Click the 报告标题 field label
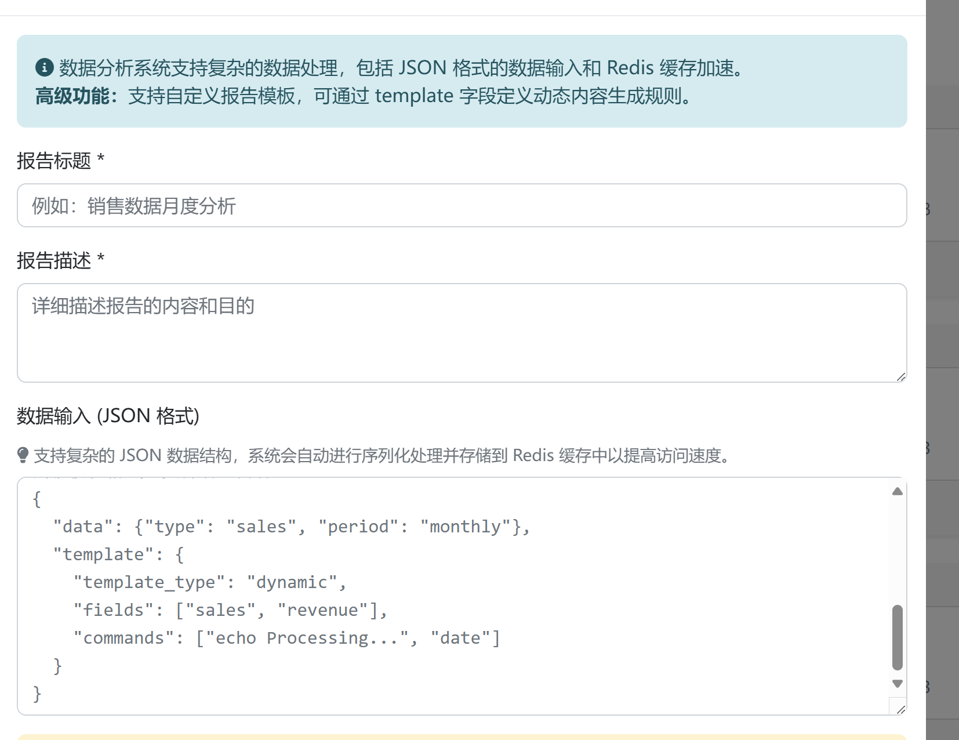The width and height of the screenshot is (959, 740). (x=54, y=161)
